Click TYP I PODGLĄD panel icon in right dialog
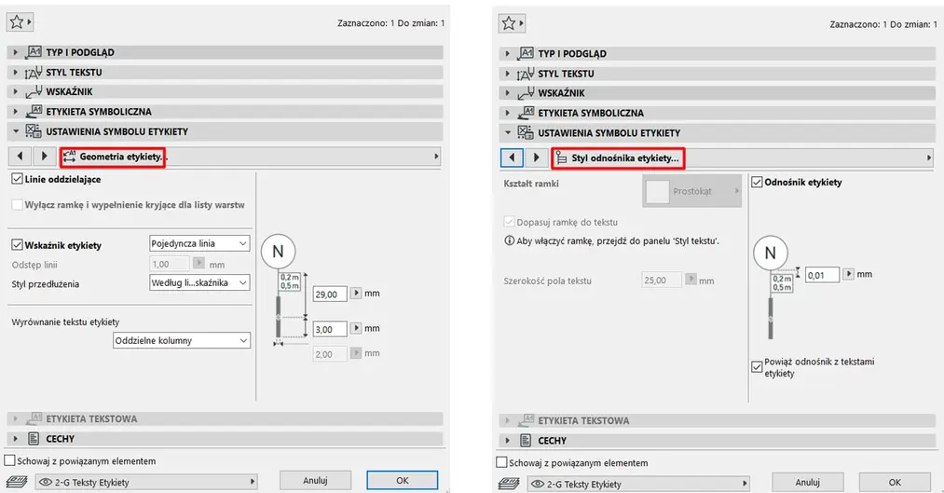This screenshot has width=944, height=493. pyautogui.click(x=526, y=53)
